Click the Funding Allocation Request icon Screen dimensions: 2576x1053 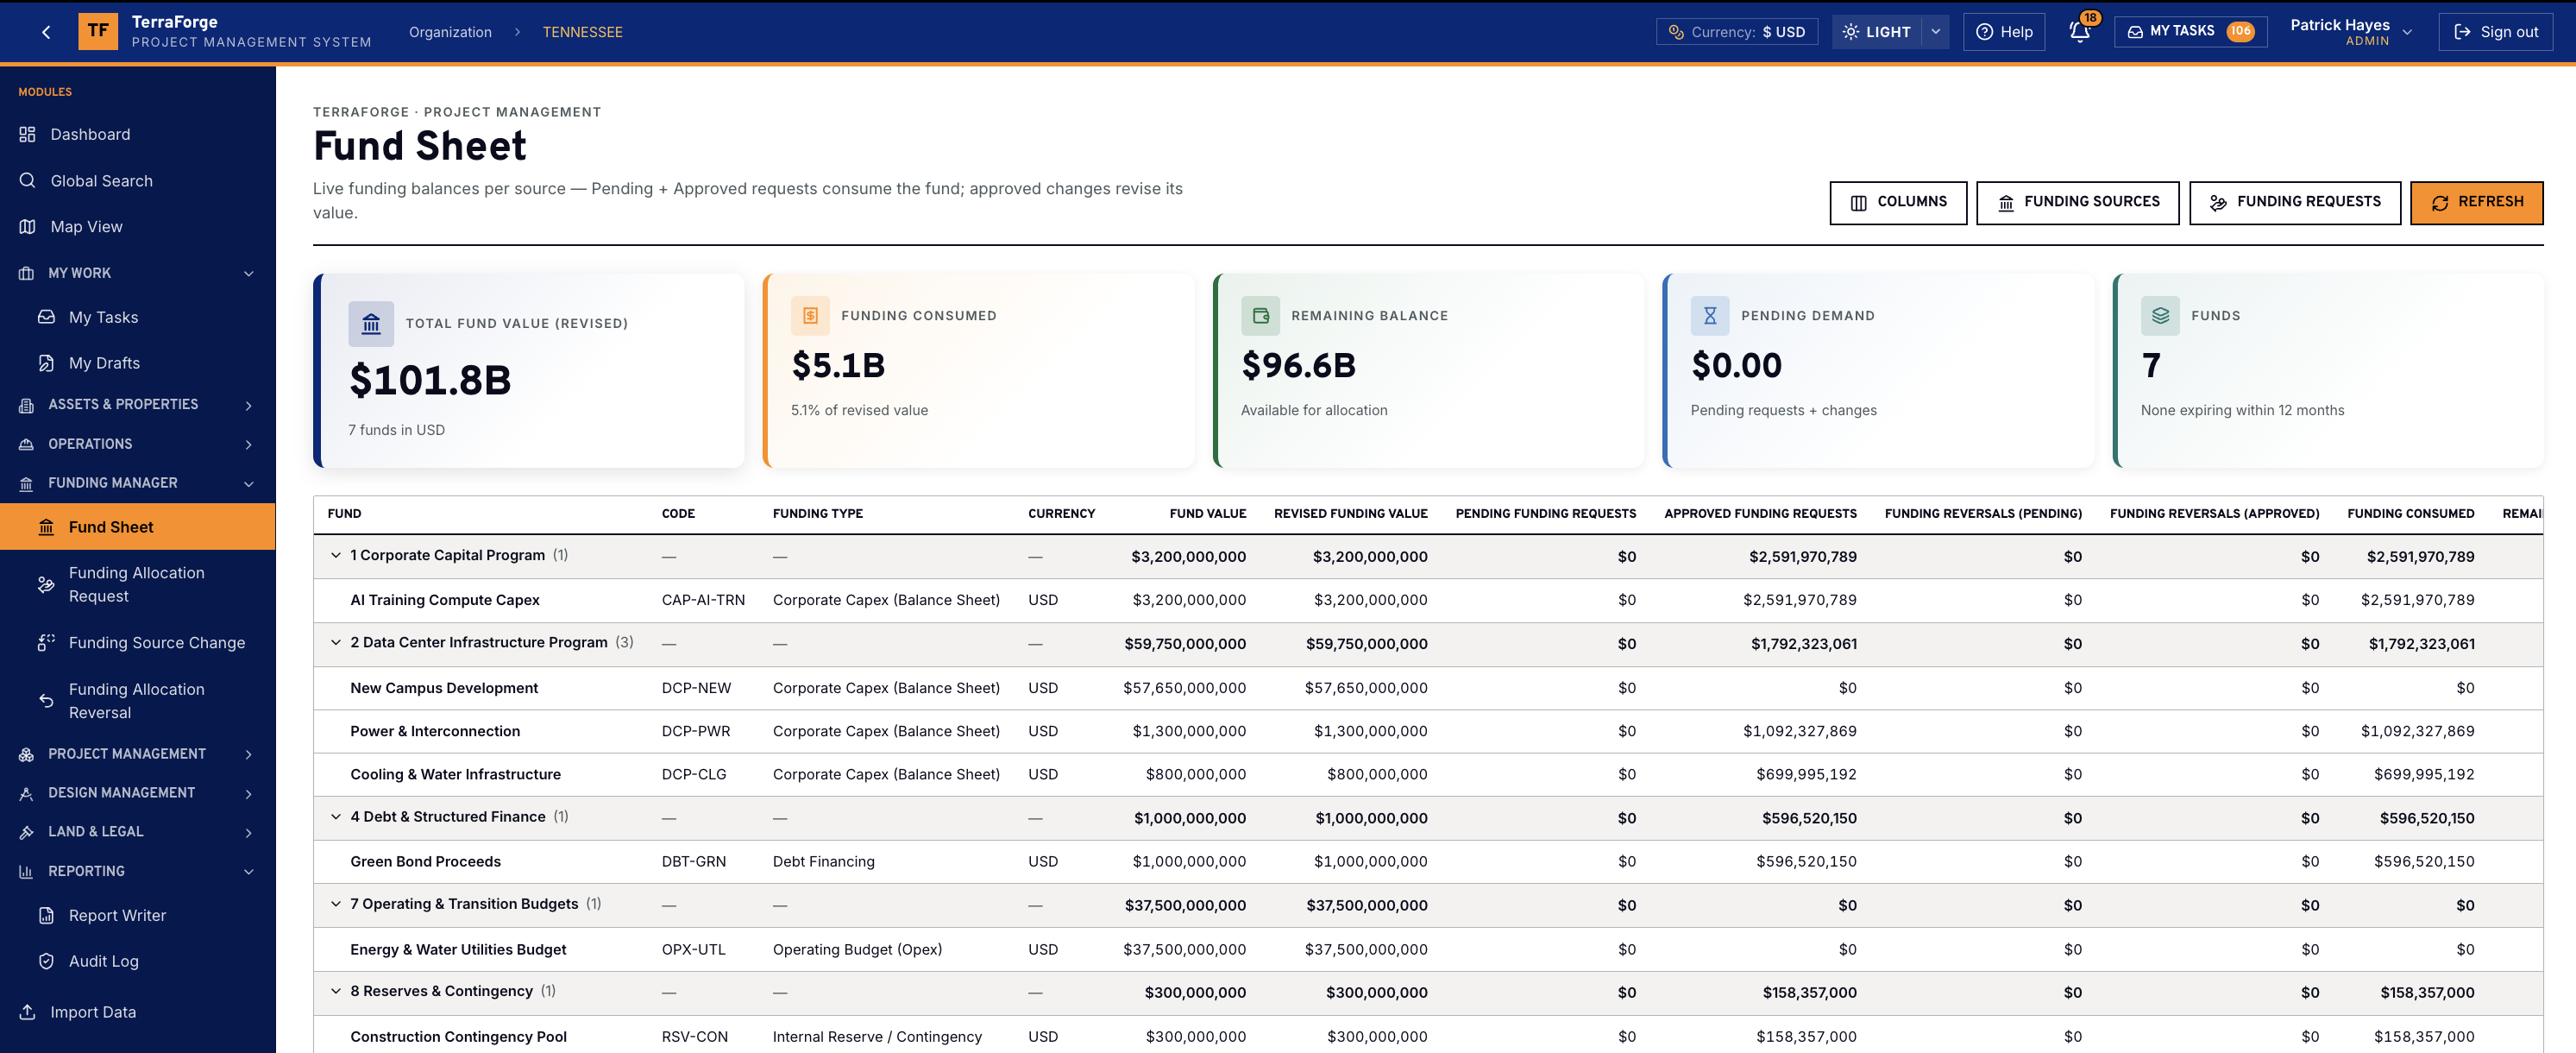[x=46, y=584]
